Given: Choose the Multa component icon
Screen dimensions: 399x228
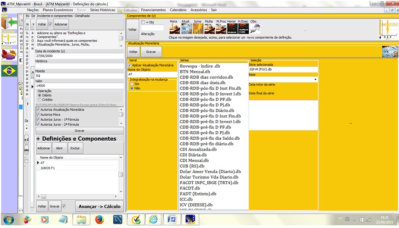Looking at the screenshot, I should 209,29.
